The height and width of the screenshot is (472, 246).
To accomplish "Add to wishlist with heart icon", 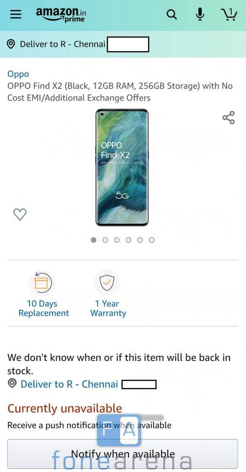I will [20, 214].
